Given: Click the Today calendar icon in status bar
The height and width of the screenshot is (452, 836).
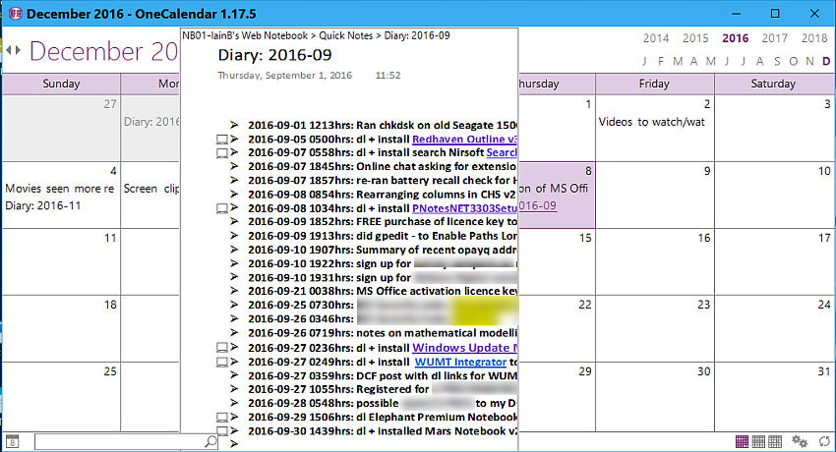Looking at the screenshot, I should (12, 442).
